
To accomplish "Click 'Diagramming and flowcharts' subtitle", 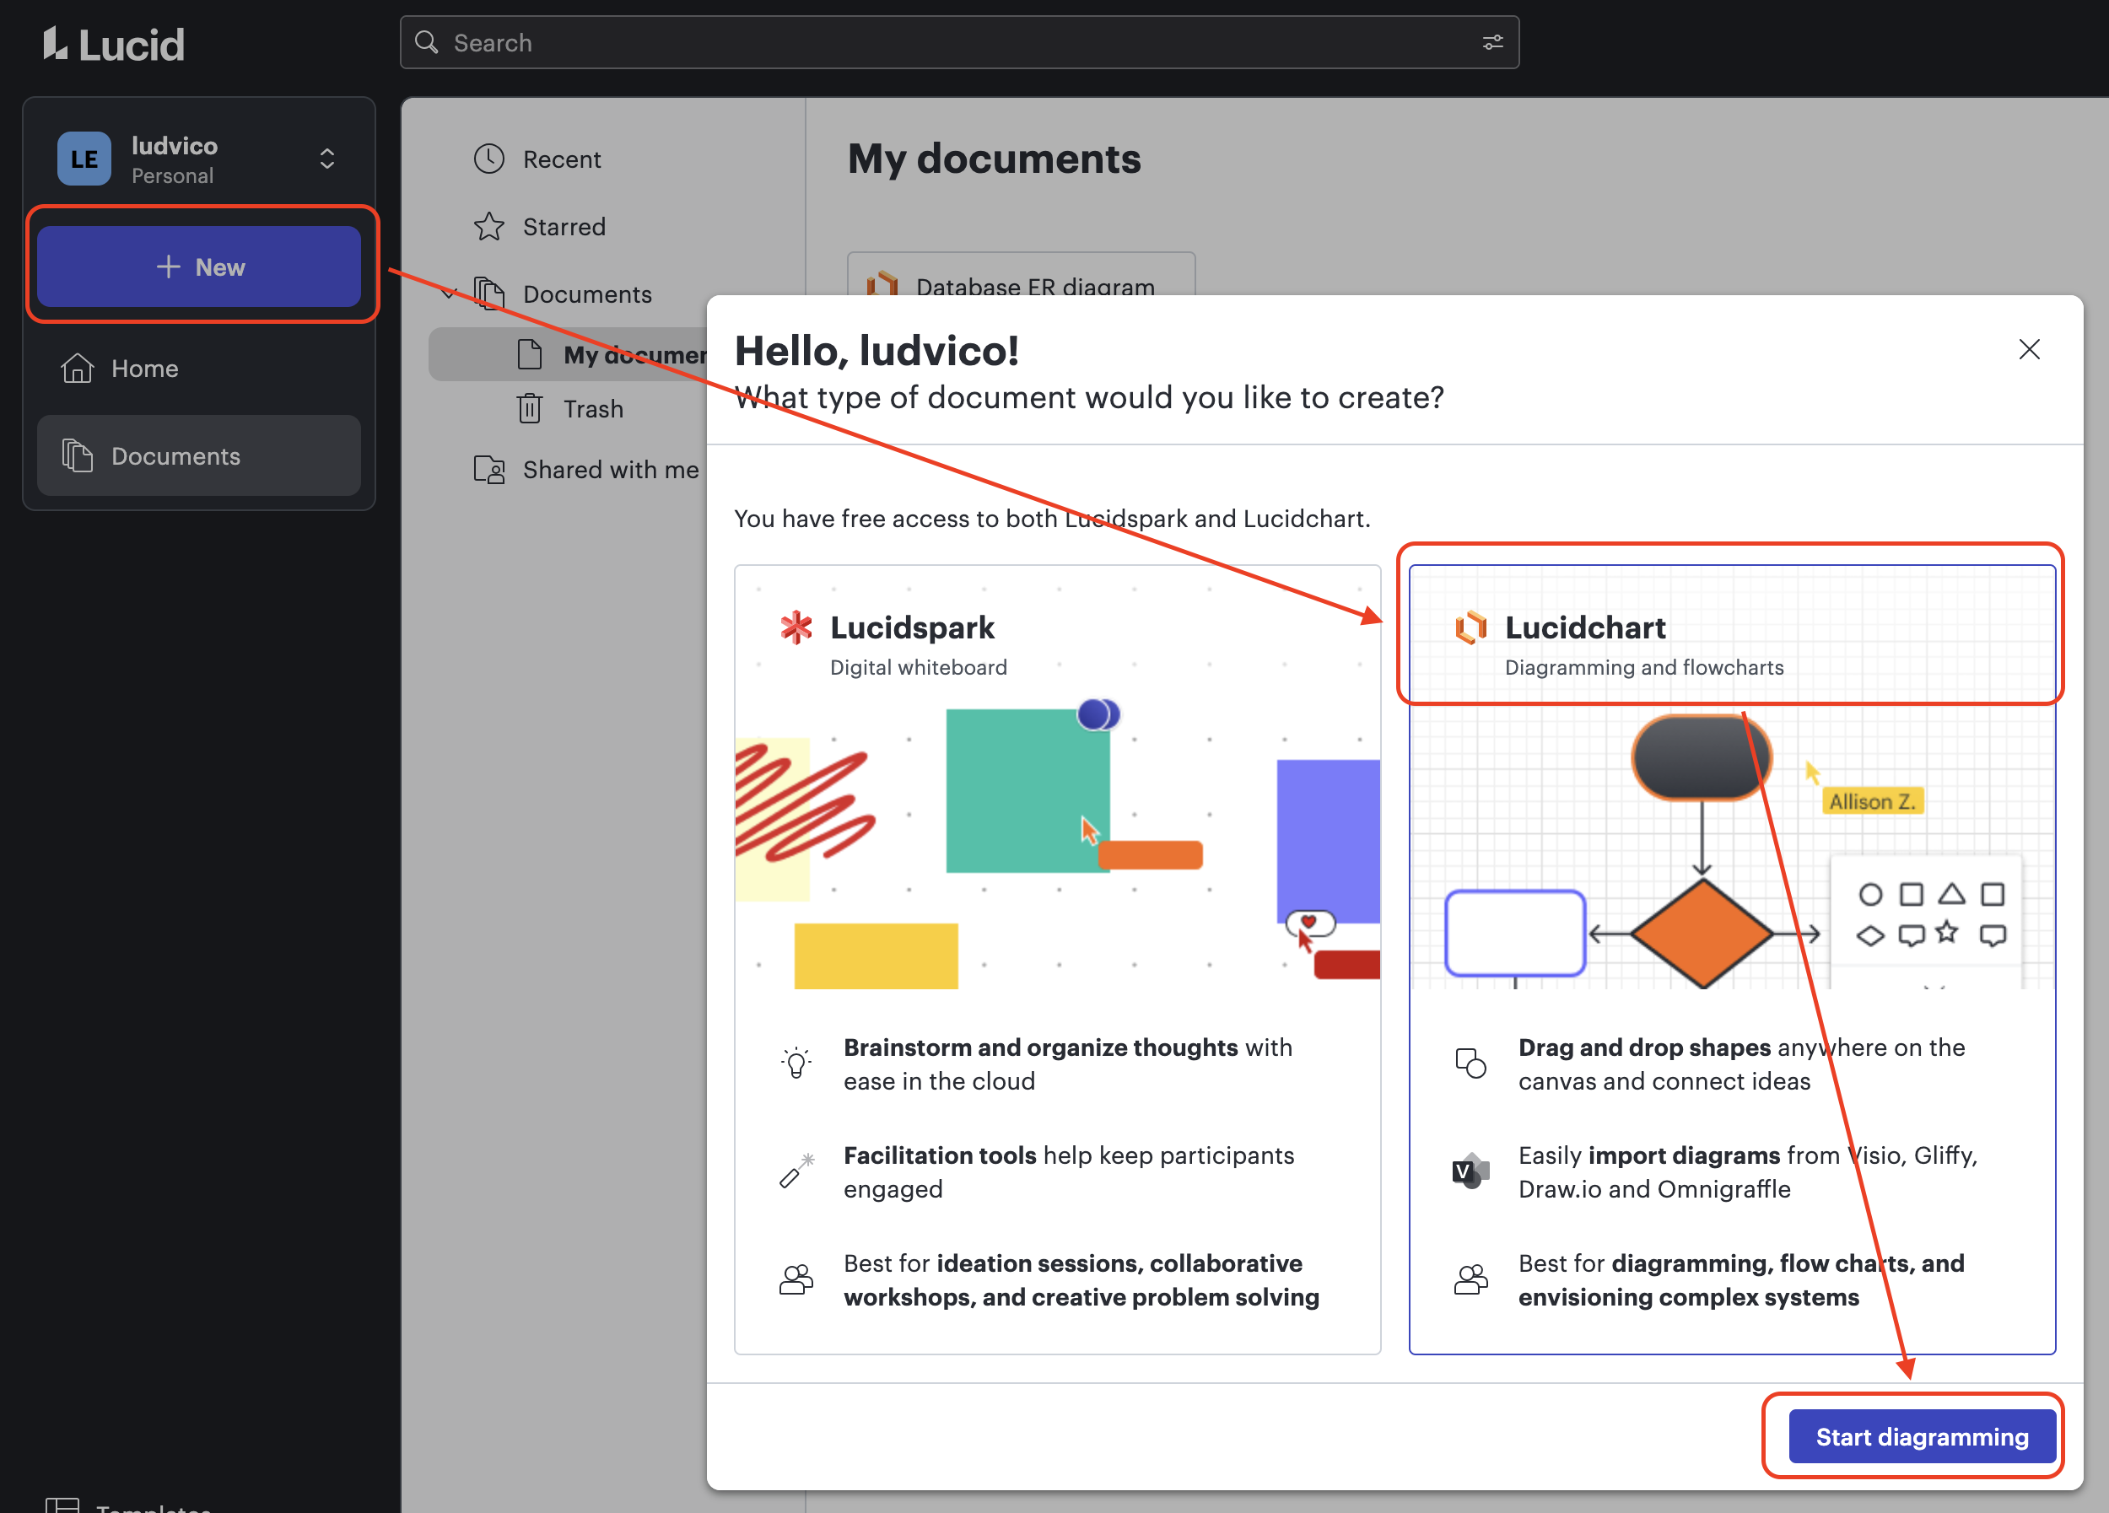I will tap(1644, 667).
